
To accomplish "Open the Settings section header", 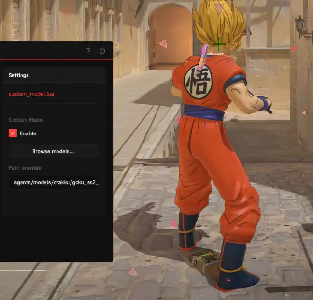I will point(54,75).
